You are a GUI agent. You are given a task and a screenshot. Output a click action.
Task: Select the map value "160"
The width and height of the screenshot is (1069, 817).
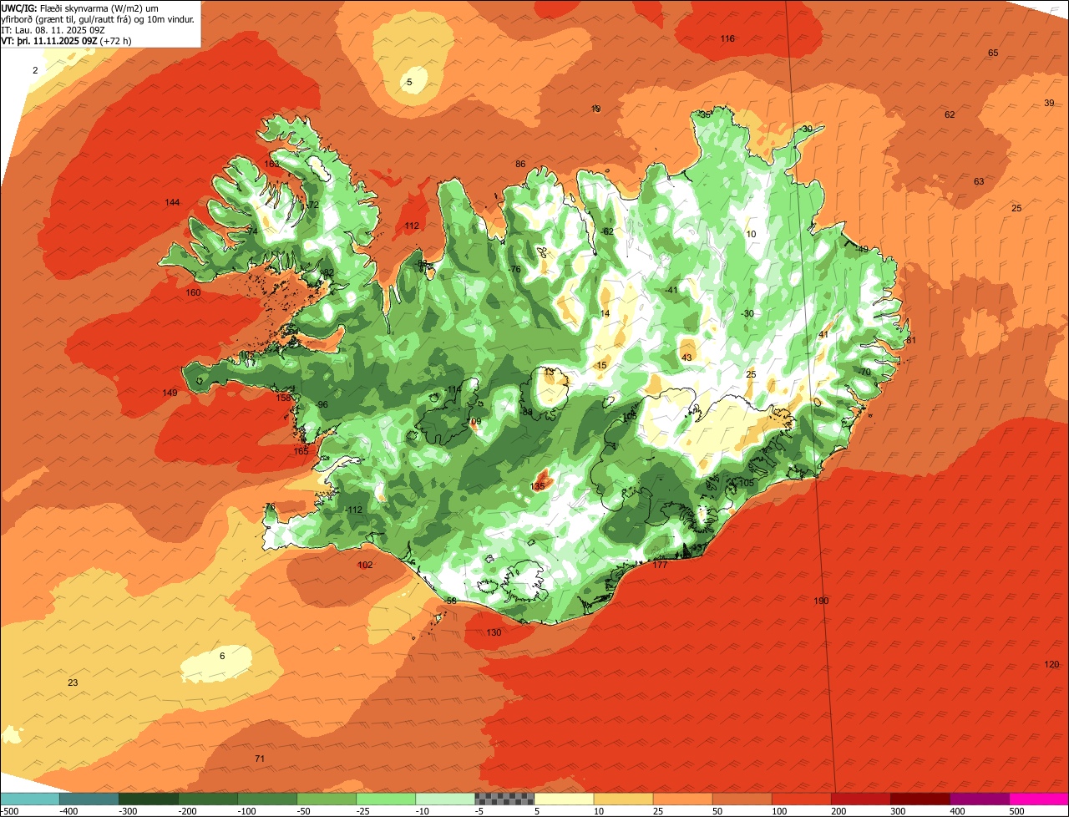coord(193,292)
